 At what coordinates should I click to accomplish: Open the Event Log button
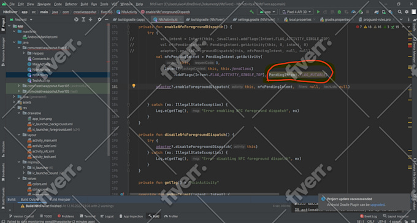369,216
